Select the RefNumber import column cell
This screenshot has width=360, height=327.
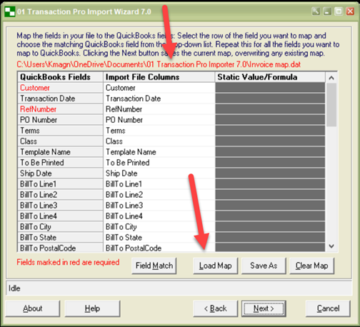click(x=159, y=109)
